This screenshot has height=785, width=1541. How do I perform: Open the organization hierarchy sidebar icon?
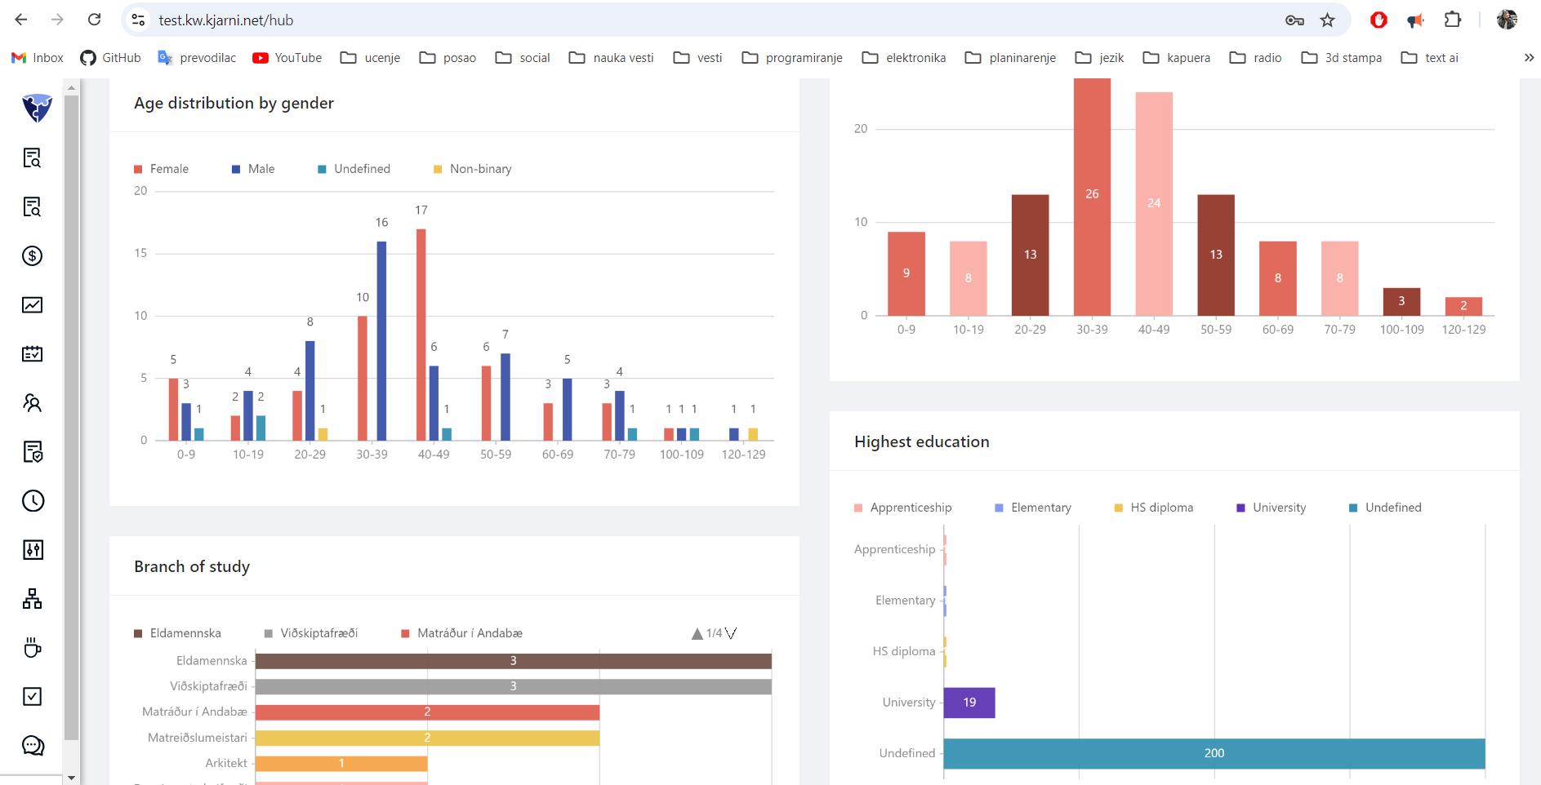click(x=32, y=598)
